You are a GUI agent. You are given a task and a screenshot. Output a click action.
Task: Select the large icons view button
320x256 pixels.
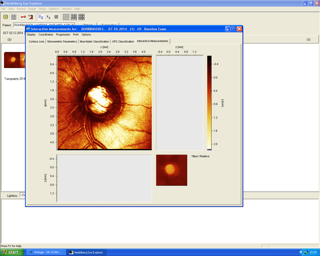[41, 17]
